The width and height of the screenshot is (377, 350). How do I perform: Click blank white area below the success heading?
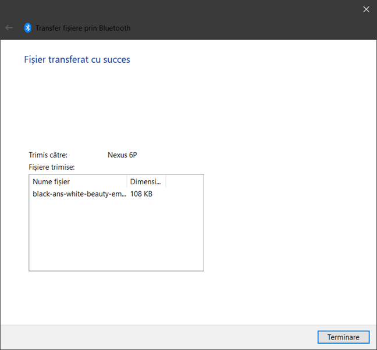(186, 105)
